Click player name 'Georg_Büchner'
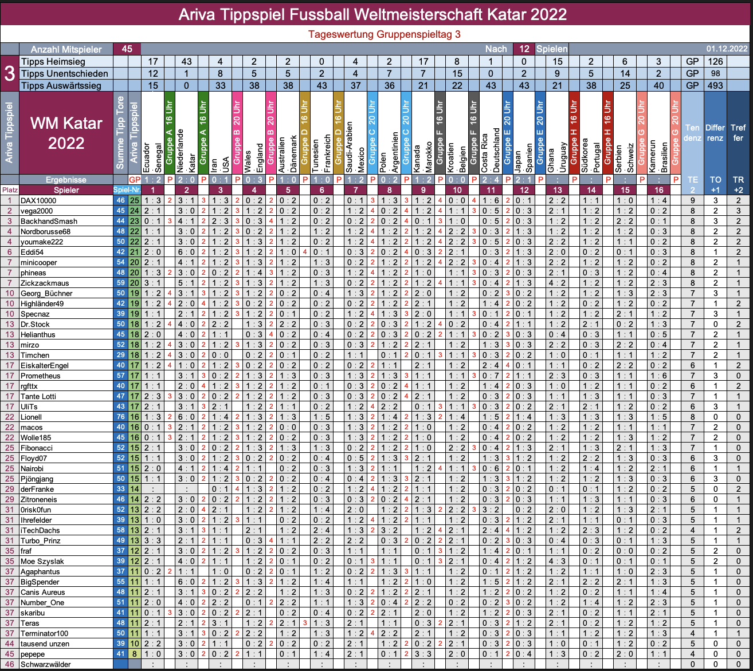Image resolution: width=753 pixels, height=671 pixels. 46,293
